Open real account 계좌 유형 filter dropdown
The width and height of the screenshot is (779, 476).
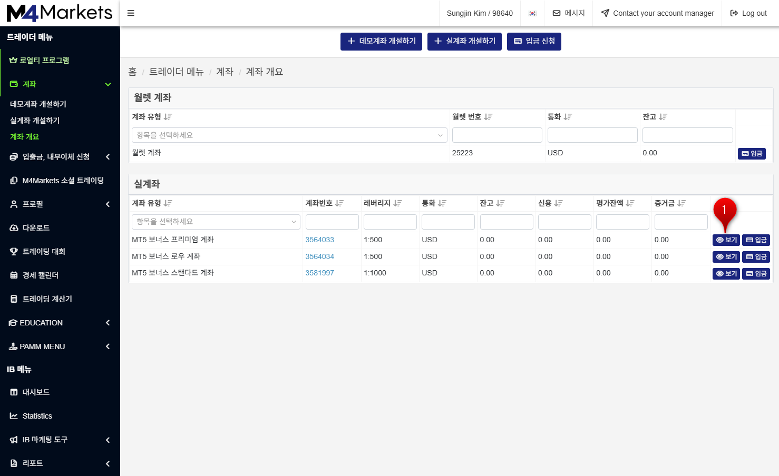pos(216,222)
